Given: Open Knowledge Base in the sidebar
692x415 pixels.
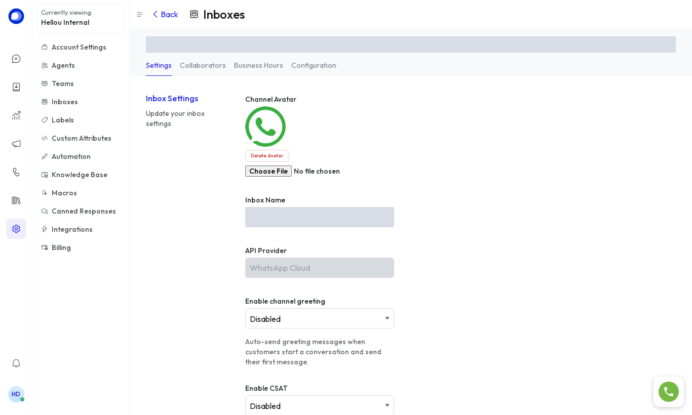Looking at the screenshot, I should tap(81, 175).
